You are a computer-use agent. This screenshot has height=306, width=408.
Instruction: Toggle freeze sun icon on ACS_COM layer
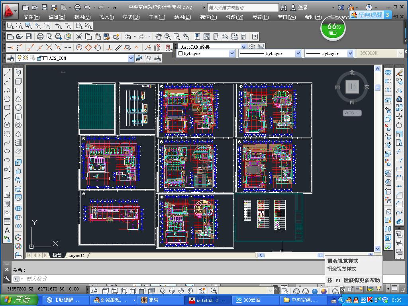coord(26,58)
